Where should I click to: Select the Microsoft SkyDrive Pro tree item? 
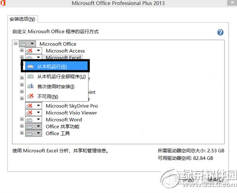coord(72,106)
